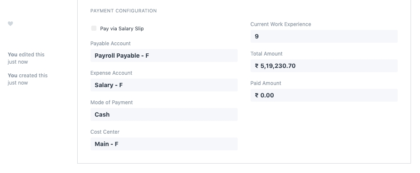Viewport: 420px width, 173px height.
Task: Click the 'You edited this' timeline entry
Action: (x=26, y=55)
